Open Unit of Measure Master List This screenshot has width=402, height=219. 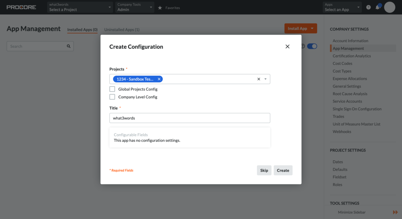click(x=356, y=124)
